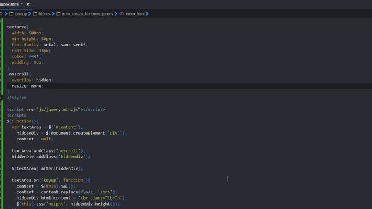Click the content.replace(/\n/g, '<br>') line
Image resolution: width=372 pixels, height=209 pixels.
67,192
